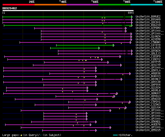Open the UniRef100_Q9C801 entry label
The width and height of the screenshot is (165, 137).
(148, 22)
